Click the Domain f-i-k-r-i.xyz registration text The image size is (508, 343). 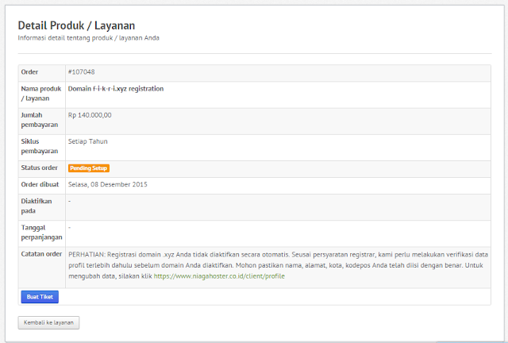click(x=116, y=89)
